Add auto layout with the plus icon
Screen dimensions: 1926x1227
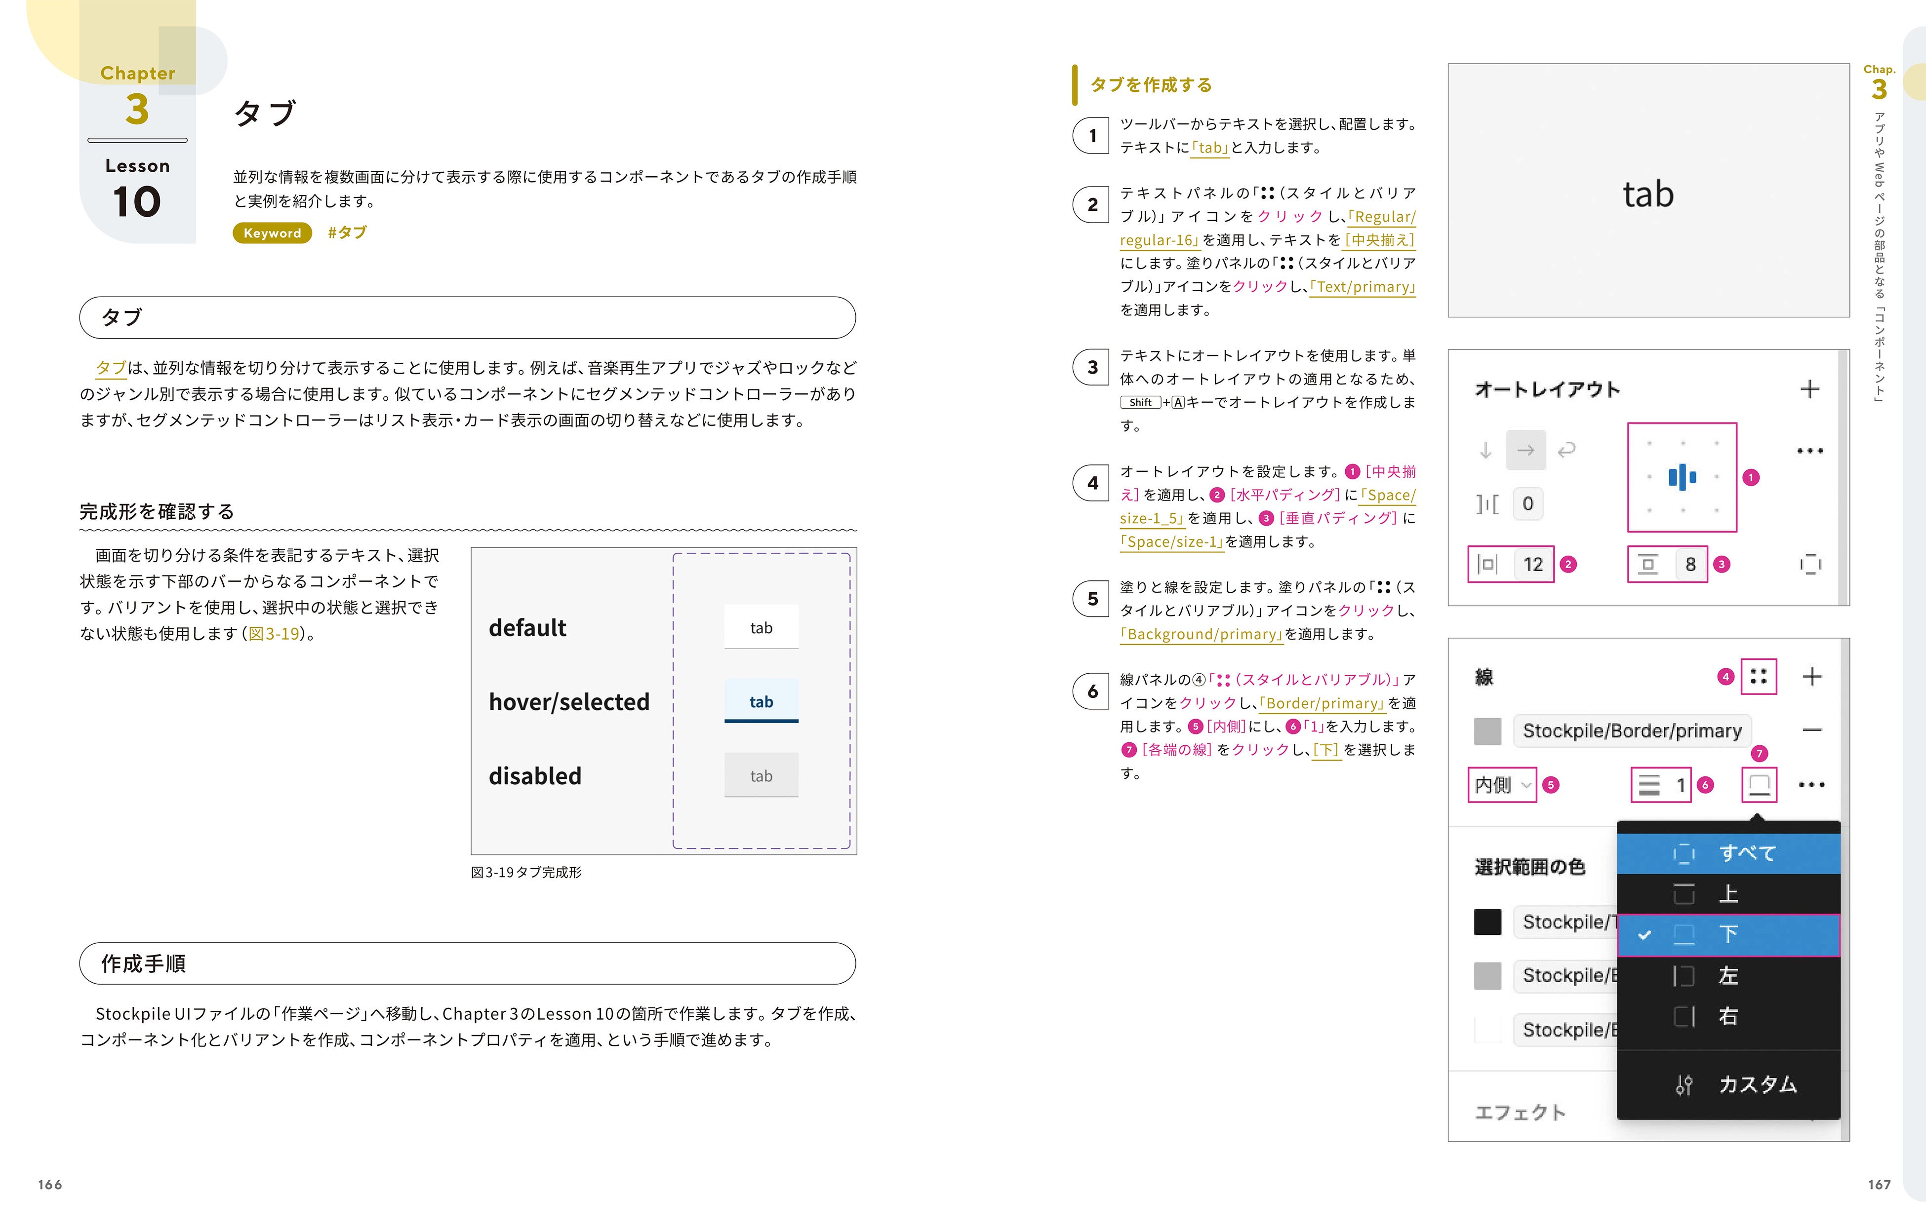pyautogui.click(x=1811, y=388)
